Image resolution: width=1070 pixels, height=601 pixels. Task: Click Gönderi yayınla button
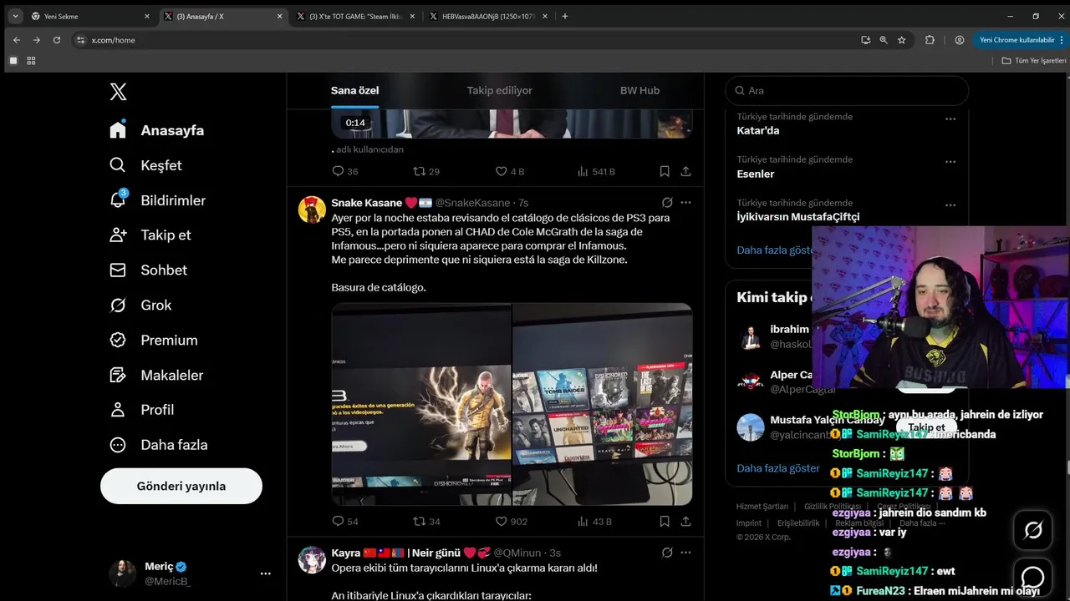181,486
